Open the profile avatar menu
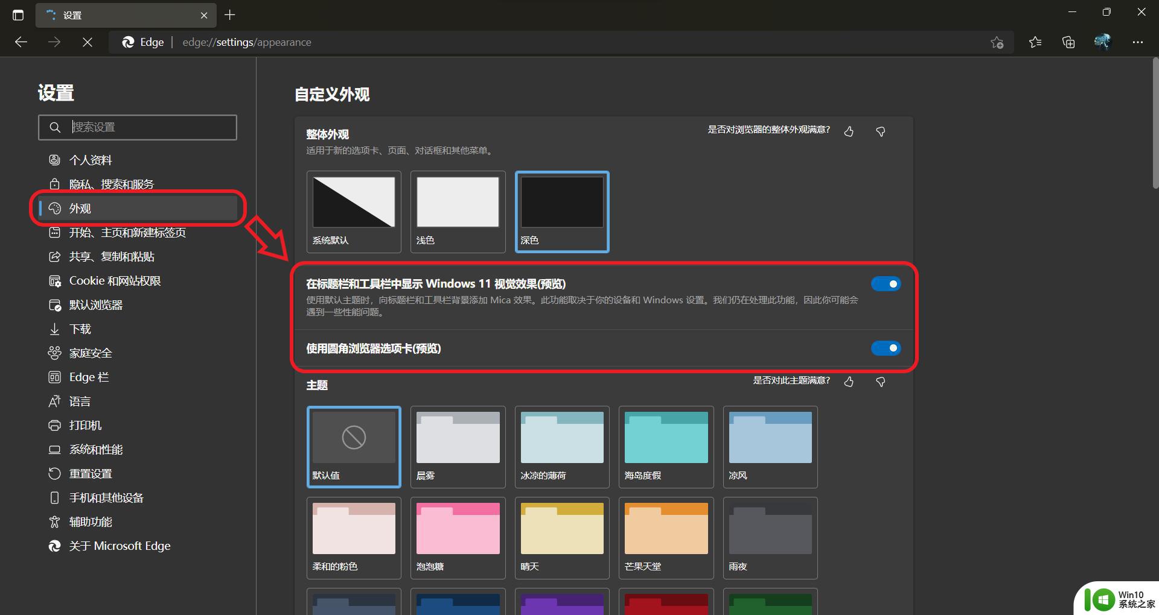This screenshot has width=1159, height=615. (x=1102, y=42)
